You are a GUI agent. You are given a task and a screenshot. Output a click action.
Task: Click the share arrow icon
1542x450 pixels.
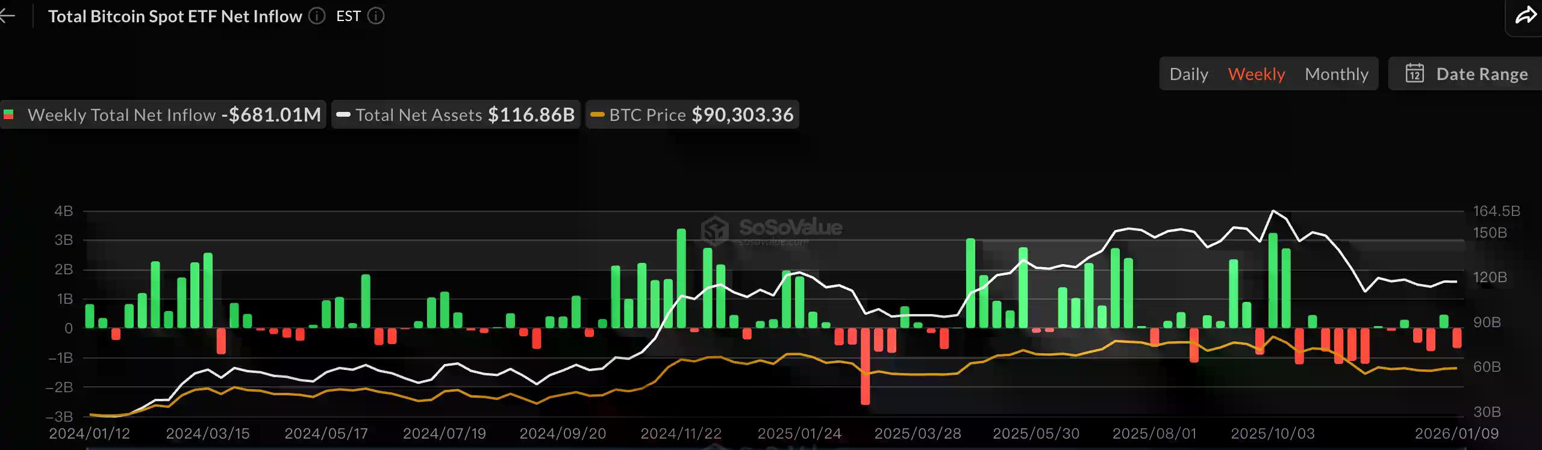(x=1526, y=15)
